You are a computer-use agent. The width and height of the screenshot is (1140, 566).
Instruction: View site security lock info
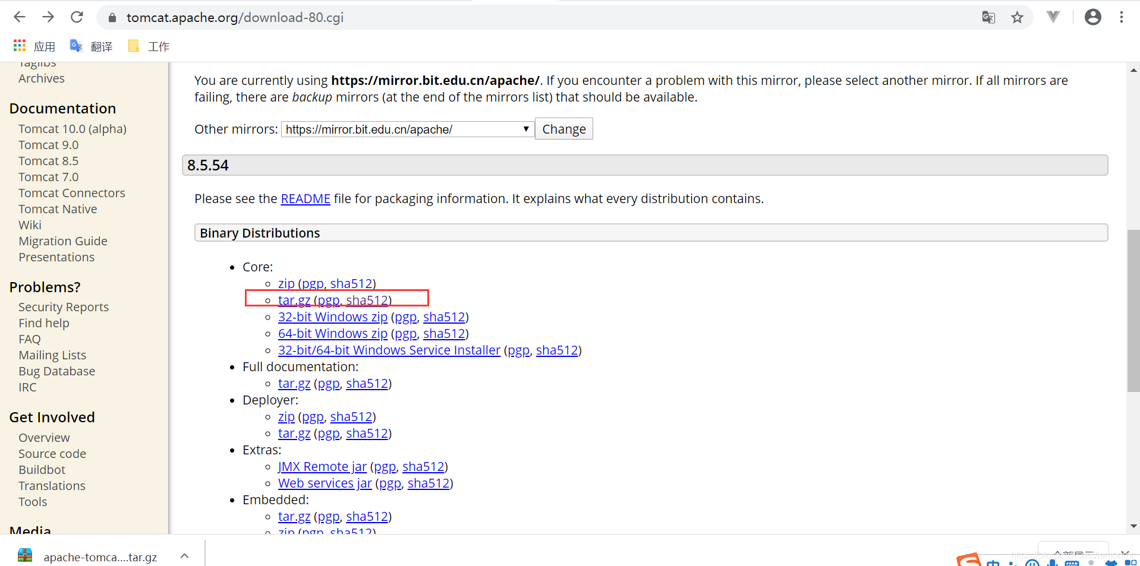112,18
